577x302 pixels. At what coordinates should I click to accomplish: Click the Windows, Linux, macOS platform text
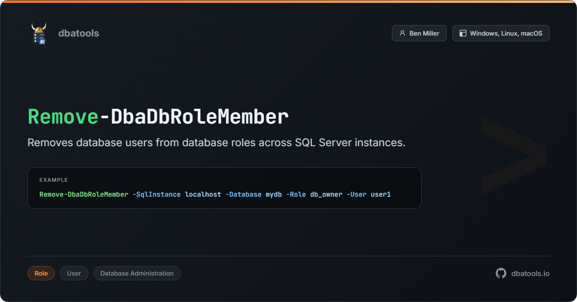(506, 34)
